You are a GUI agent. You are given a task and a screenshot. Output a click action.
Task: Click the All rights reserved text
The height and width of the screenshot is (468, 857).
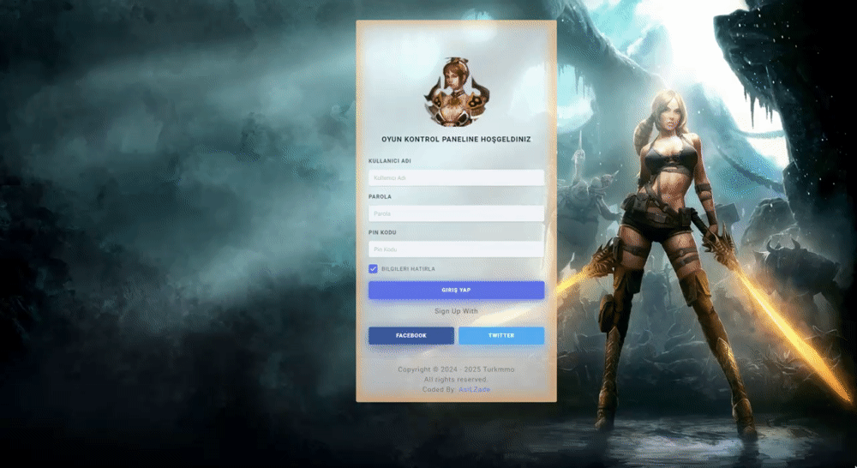tap(456, 379)
